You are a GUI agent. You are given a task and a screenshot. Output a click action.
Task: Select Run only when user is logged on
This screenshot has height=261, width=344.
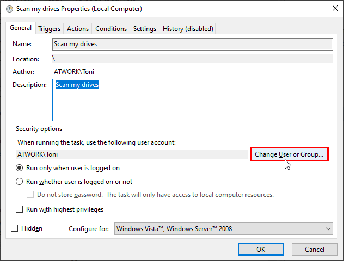20,169
